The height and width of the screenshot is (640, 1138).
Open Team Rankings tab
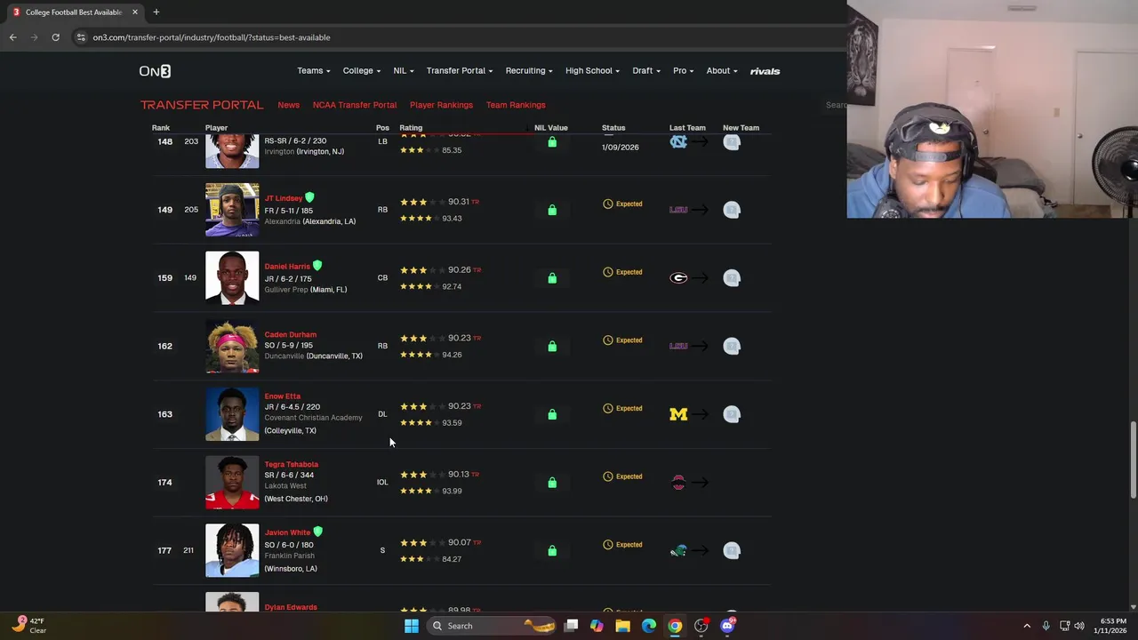tap(516, 105)
